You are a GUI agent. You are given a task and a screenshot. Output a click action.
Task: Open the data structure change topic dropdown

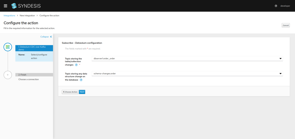click(187, 73)
